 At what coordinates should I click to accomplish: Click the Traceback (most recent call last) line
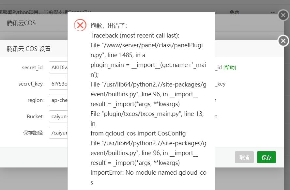coord(135,35)
